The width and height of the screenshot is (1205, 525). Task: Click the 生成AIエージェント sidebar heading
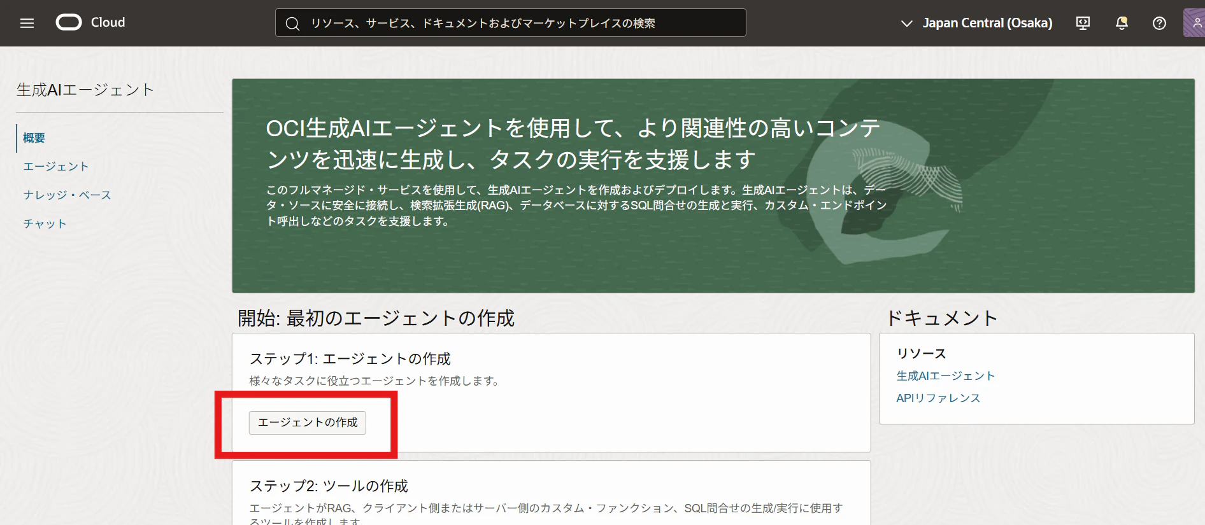click(x=85, y=90)
